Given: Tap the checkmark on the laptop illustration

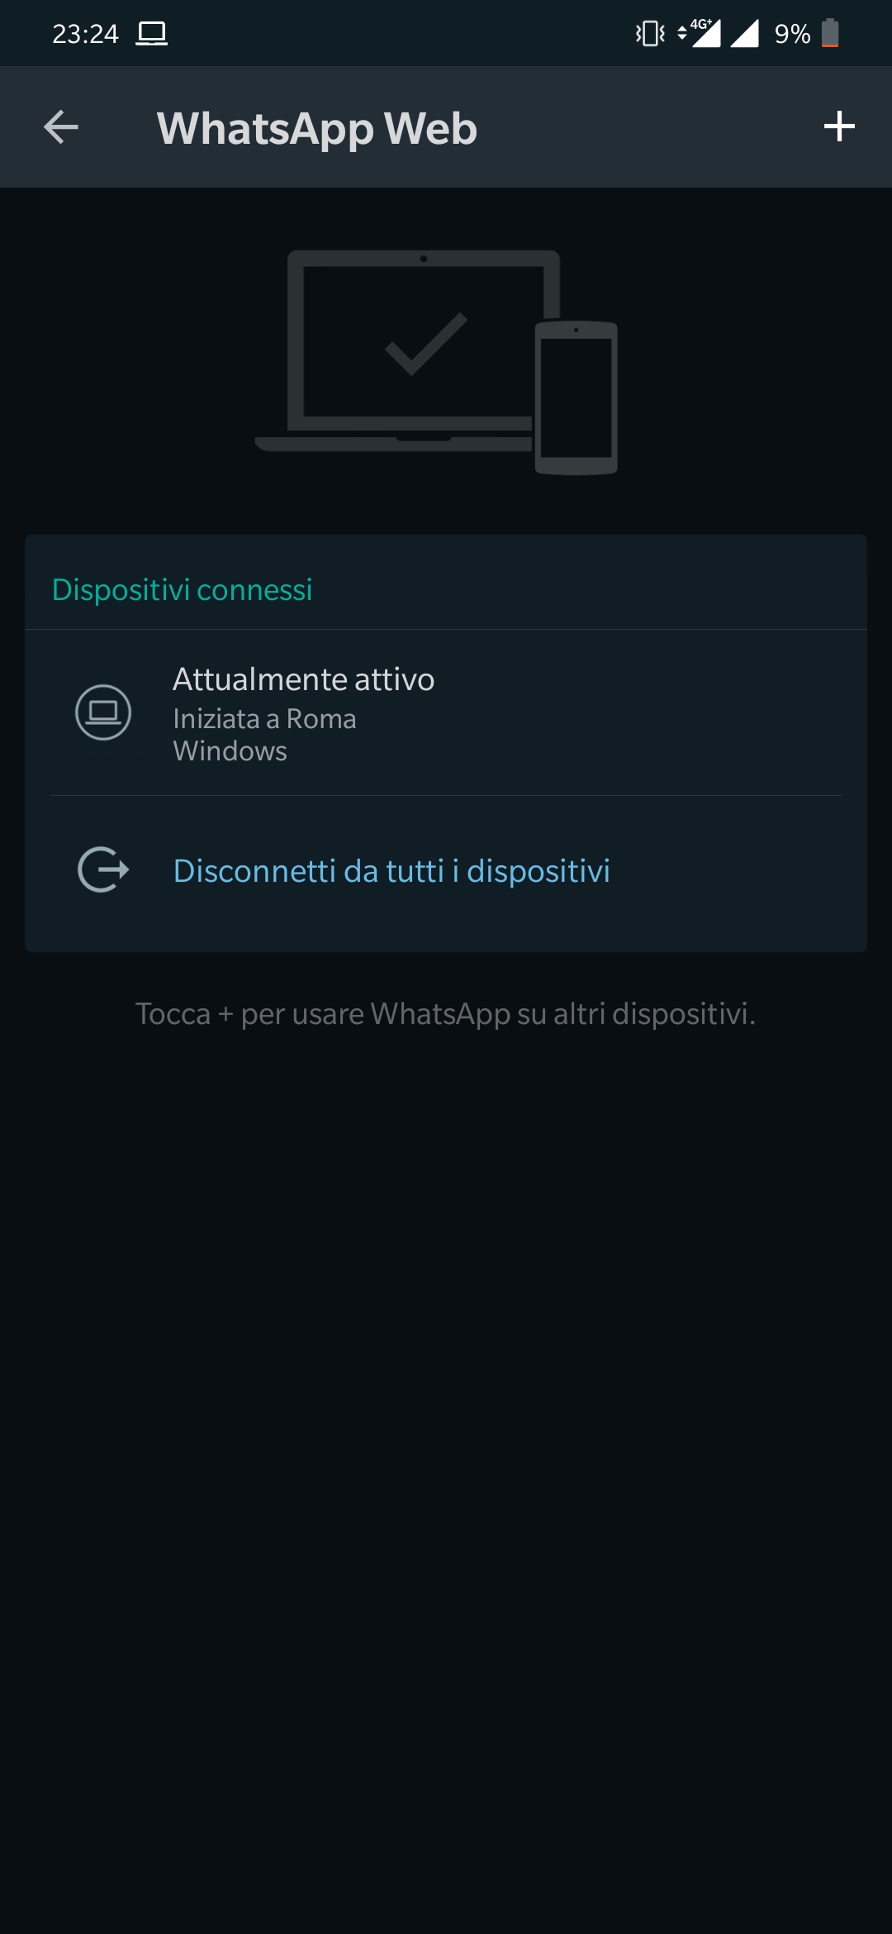Looking at the screenshot, I should pos(425,344).
